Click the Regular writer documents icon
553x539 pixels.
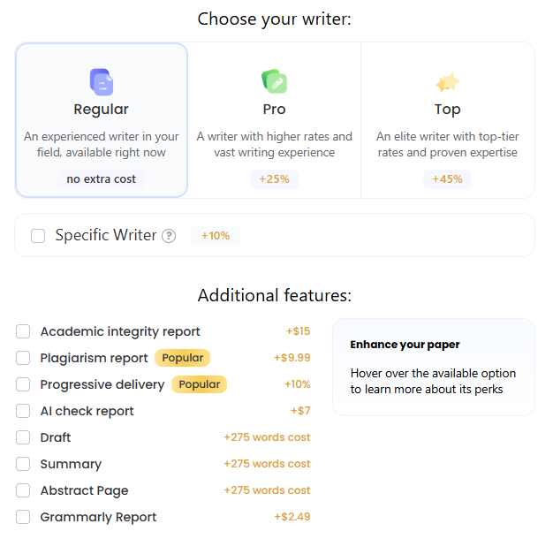pos(101,82)
